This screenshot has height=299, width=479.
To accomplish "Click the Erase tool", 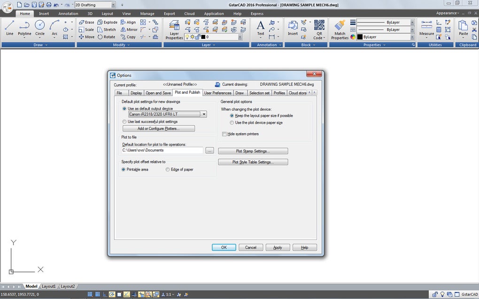I will click(86, 22).
